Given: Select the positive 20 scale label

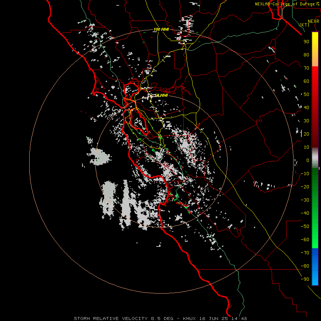Looking at the screenshot, I should (x=306, y=134).
